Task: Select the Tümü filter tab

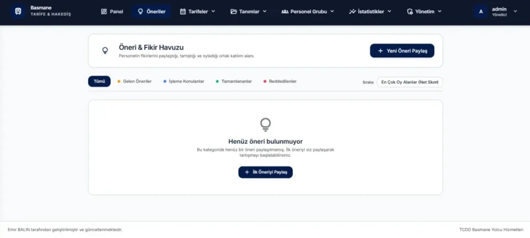Action: 99,81
